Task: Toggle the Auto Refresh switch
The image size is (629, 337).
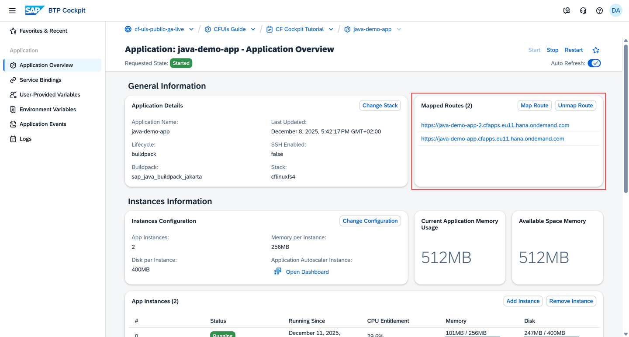Action: 594,63
